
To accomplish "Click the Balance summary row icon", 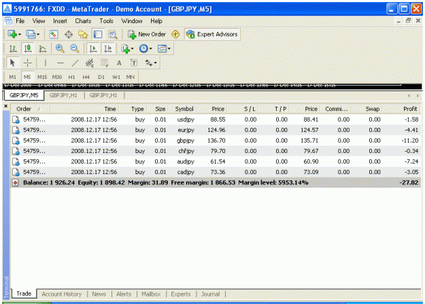I will pos(16,183).
